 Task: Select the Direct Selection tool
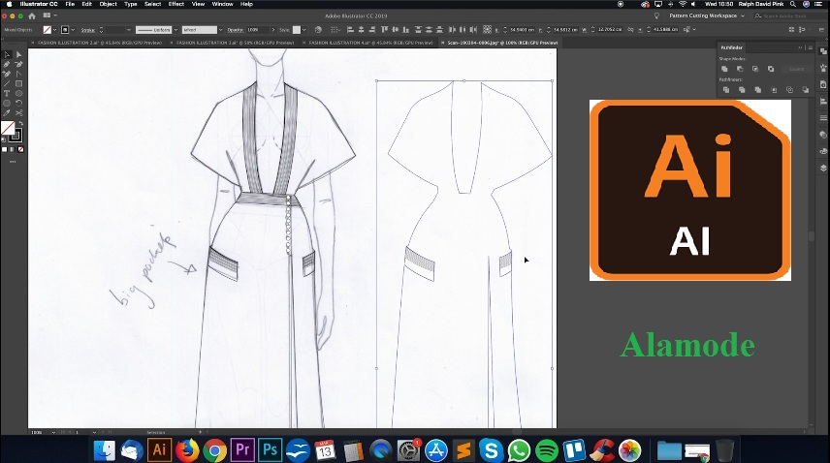18,54
